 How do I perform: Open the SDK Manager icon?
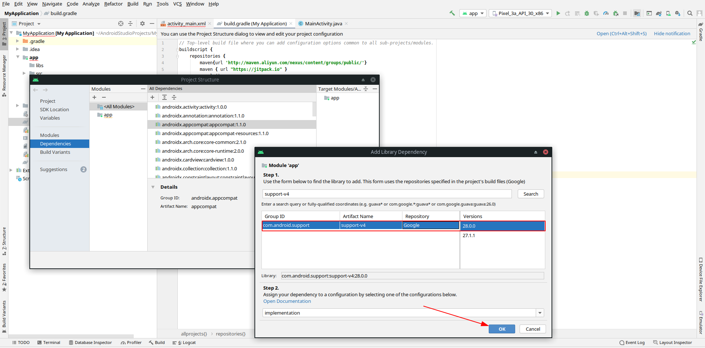click(x=678, y=13)
